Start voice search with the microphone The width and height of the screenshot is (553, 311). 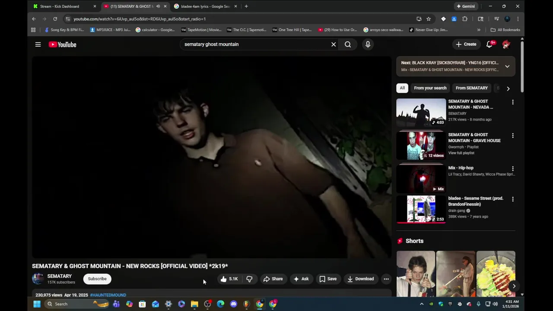(368, 44)
